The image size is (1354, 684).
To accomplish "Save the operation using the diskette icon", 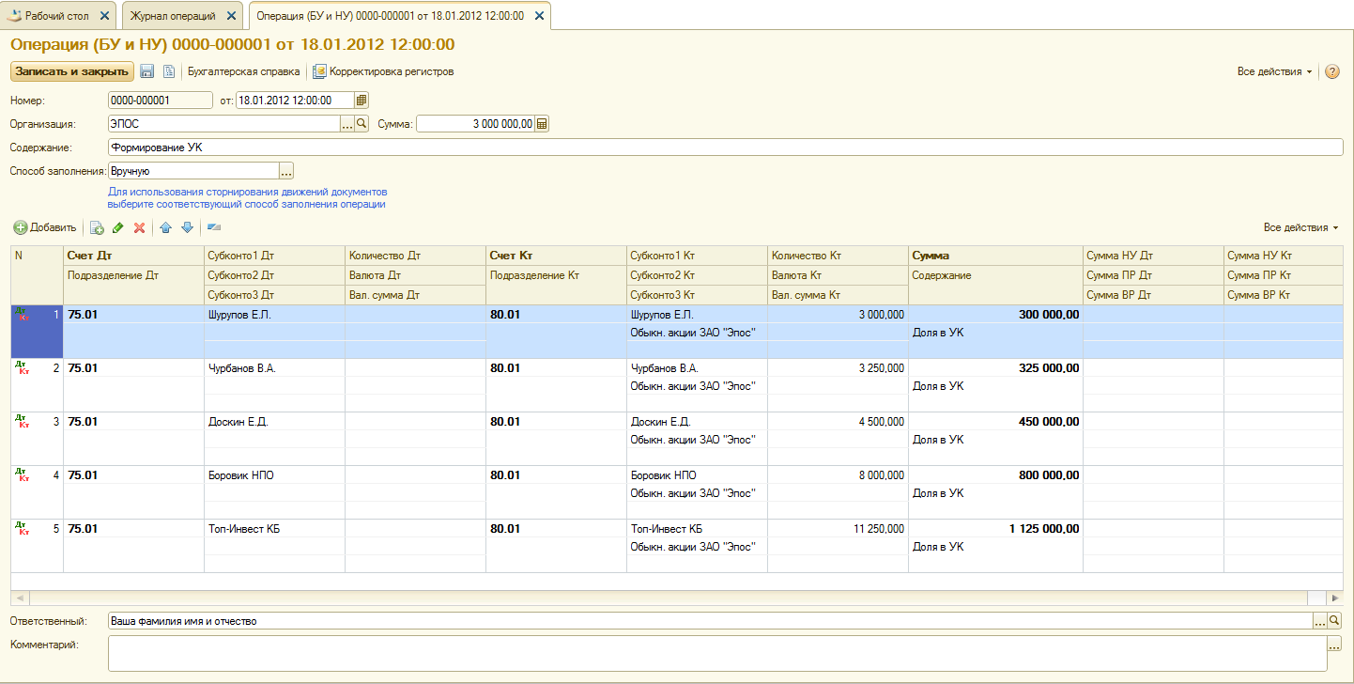I will 147,71.
